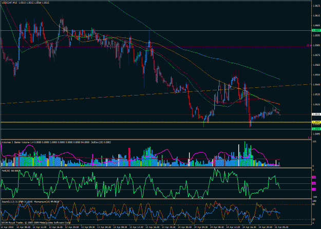Select the yellow 1.0507 price tag
The height and width of the screenshot is (229, 321).
point(316,122)
